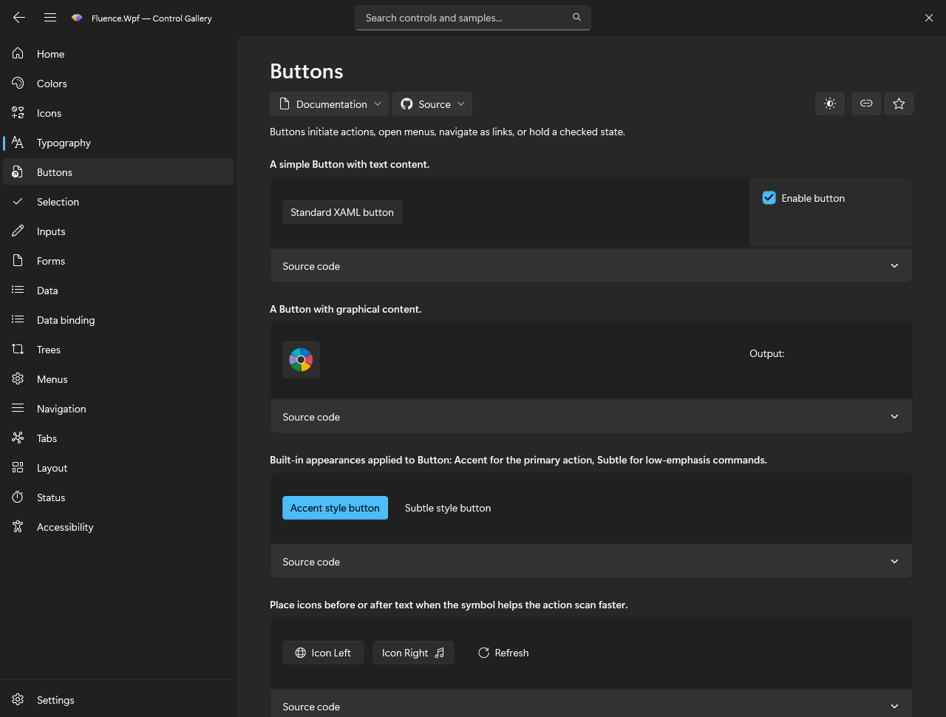Viewport: 946px width, 717px height.
Task: Expand Source code under Accent and Subtle buttons
Action: [x=591, y=561]
